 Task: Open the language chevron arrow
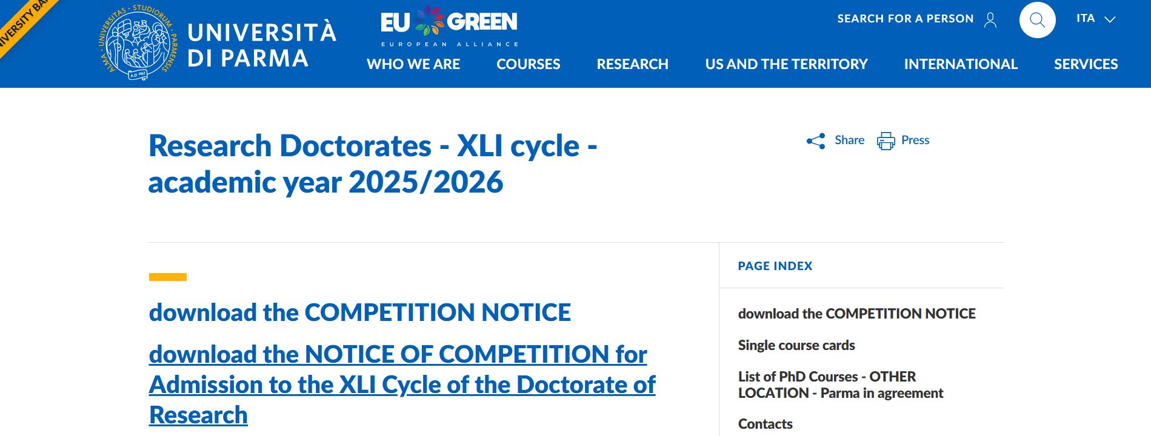point(1110,19)
